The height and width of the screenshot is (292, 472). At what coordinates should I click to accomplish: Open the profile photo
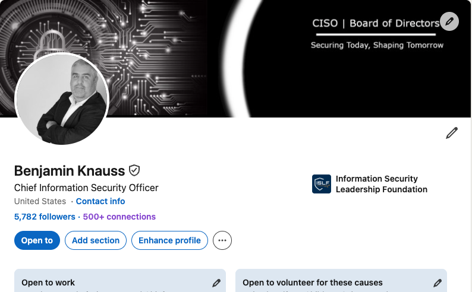pos(61,100)
